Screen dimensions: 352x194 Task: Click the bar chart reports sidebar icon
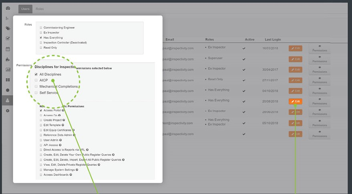click(x=8, y=69)
